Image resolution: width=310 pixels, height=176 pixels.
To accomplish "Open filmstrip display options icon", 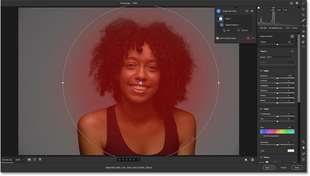I will pos(29,160).
